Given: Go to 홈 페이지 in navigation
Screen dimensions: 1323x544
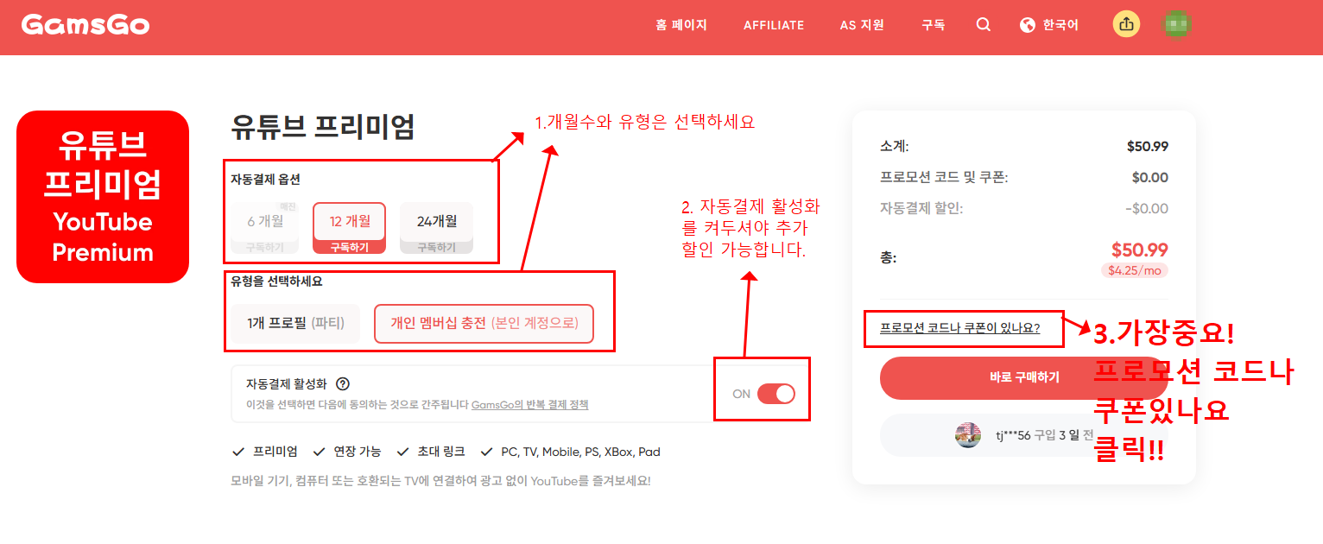Looking at the screenshot, I should (681, 25).
